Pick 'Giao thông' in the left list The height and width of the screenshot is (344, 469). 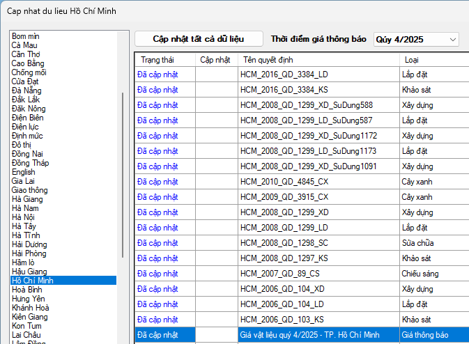click(30, 190)
